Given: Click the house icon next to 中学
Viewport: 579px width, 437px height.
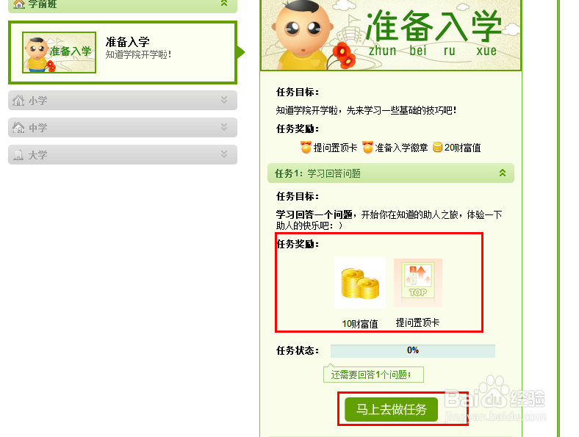Looking at the screenshot, I should (x=18, y=128).
